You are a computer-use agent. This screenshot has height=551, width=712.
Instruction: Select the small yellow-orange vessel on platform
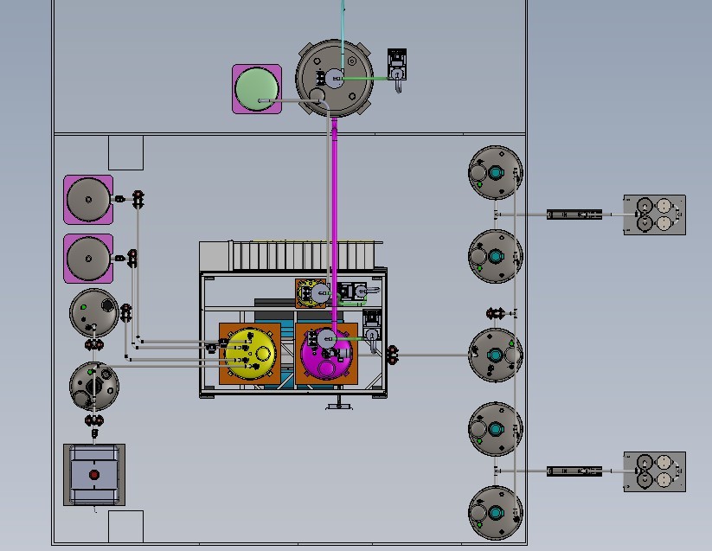coord(311,293)
